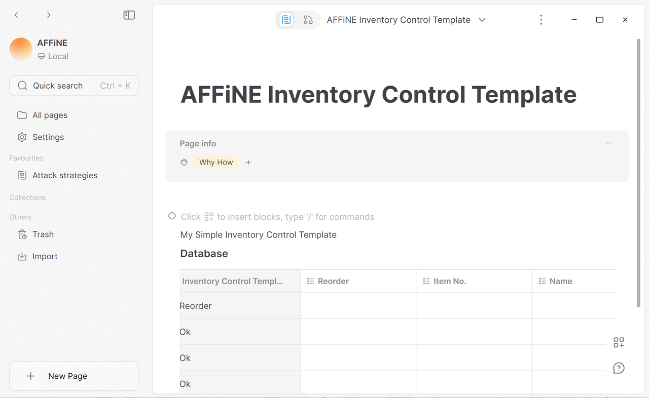Image resolution: width=649 pixels, height=398 pixels.
Task: Switch to page mode icon
Action: click(x=286, y=20)
